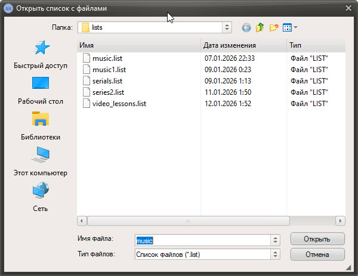Click type cell in music.list row
Image resolution: width=358 pixels, height=276 pixels.
(x=309, y=58)
